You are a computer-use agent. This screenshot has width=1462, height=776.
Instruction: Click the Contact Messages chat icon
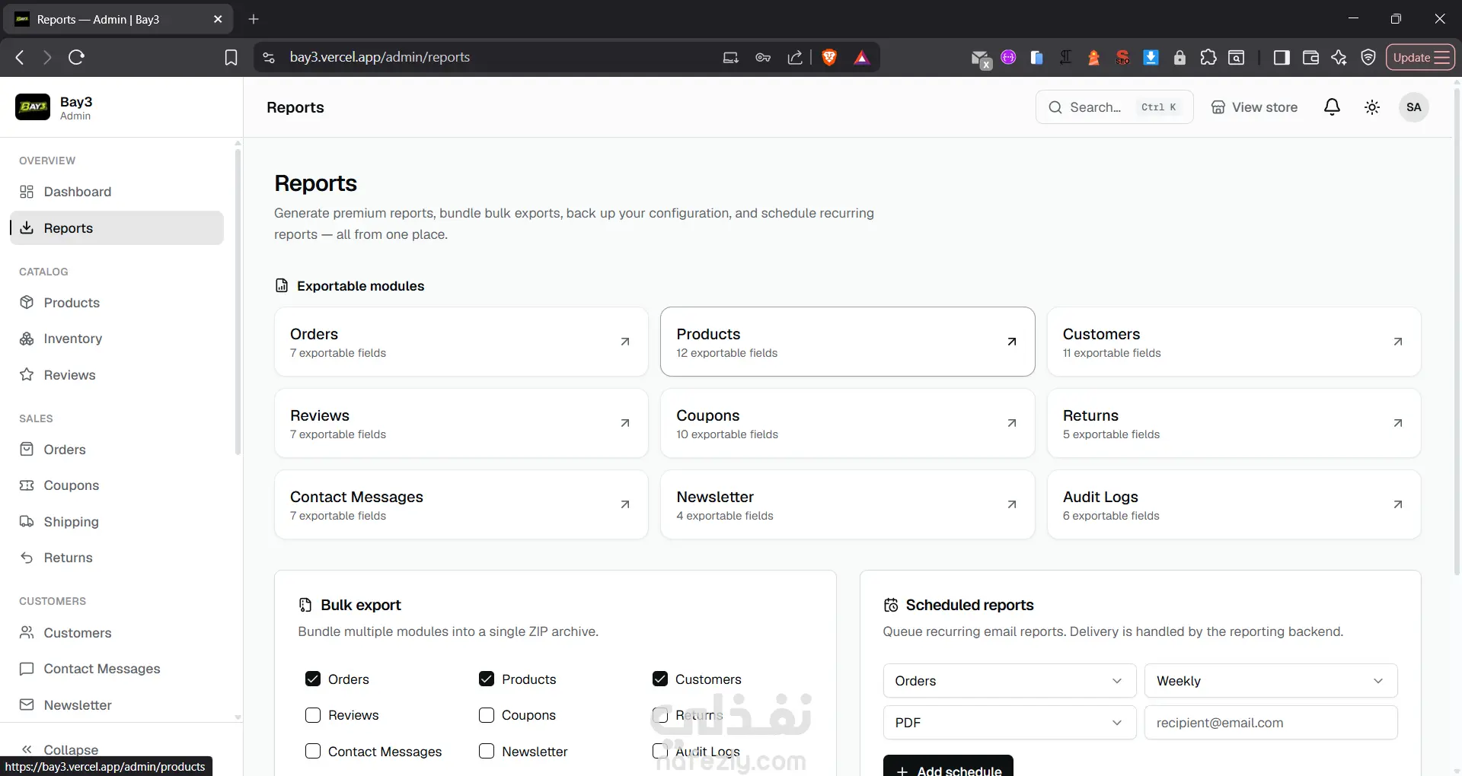pos(27,669)
